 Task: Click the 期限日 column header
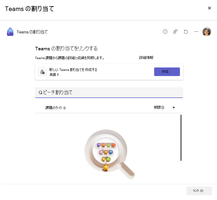[159, 107]
